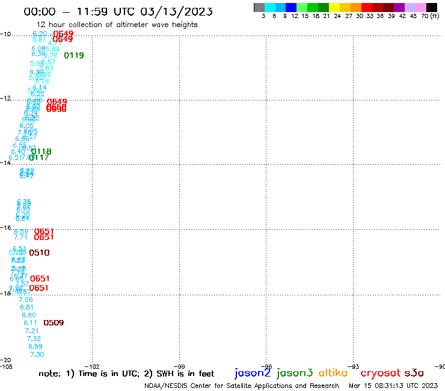Click the -102 longitude axis label
The image size is (445, 391).
(x=92, y=366)
